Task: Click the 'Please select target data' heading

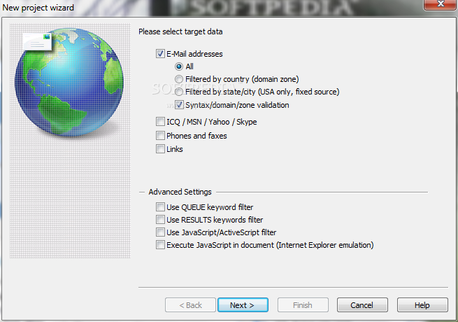Action: (x=180, y=31)
